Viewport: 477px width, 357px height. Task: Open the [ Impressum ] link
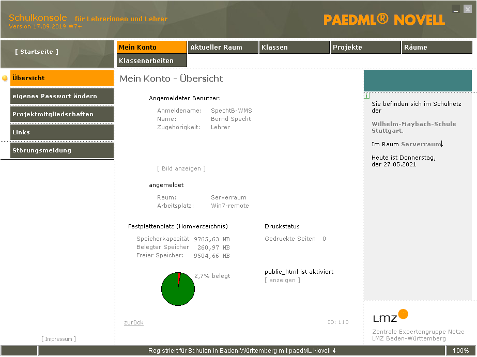click(x=58, y=339)
